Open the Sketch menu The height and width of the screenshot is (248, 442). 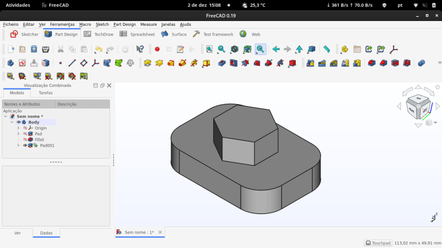(x=102, y=24)
